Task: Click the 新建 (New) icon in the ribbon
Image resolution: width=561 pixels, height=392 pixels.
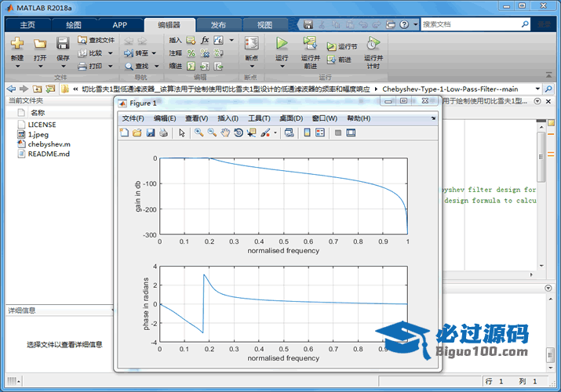Action: [16, 43]
